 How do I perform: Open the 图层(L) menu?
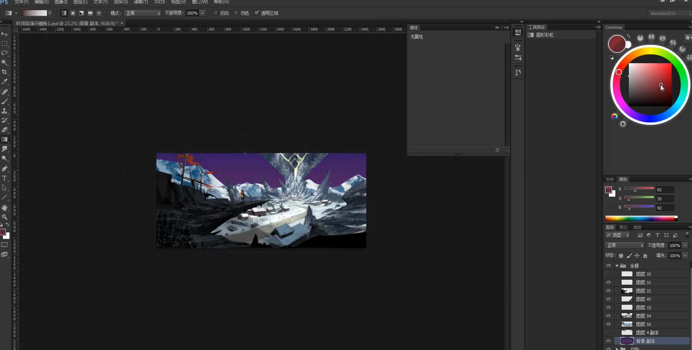(81, 2)
